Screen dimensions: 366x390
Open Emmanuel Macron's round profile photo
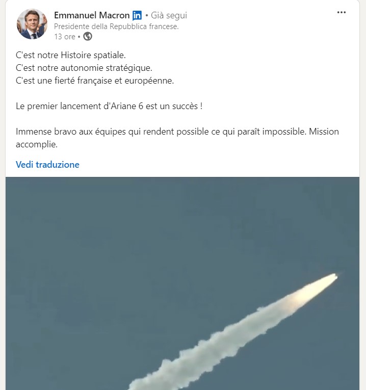(x=32, y=24)
